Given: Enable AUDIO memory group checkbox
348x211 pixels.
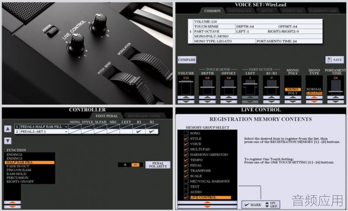Looking at the screenshot, I should point(186,192).
